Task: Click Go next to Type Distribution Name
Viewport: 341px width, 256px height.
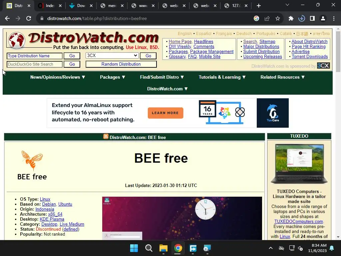Action: click(x=72, y=56)
